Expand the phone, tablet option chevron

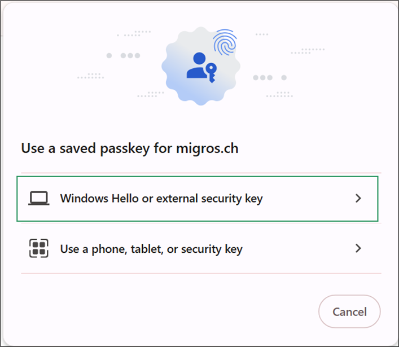358,248
